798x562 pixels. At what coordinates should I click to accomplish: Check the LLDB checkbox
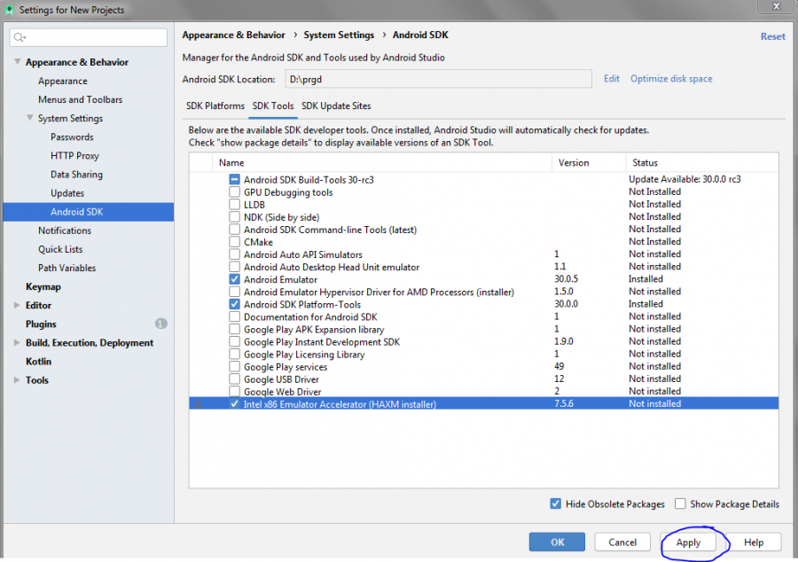[x=234, y=205]
